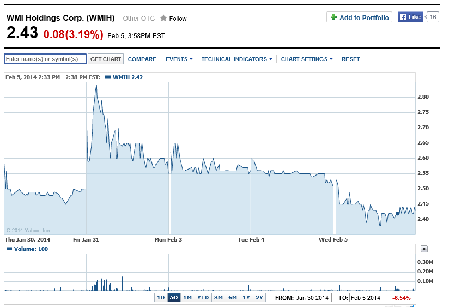Click the green plus Add to Portfolio icon

[x=333, y=17]
